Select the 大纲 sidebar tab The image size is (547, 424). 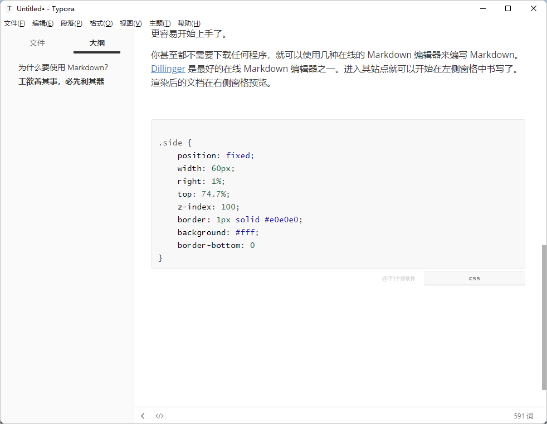[97, 43]
